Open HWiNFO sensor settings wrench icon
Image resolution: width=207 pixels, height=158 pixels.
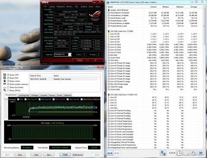(194, 153)
